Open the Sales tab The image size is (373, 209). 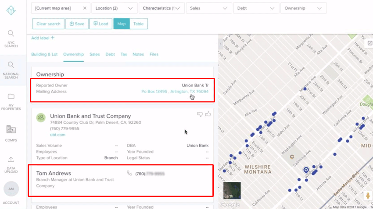(94, 54)
